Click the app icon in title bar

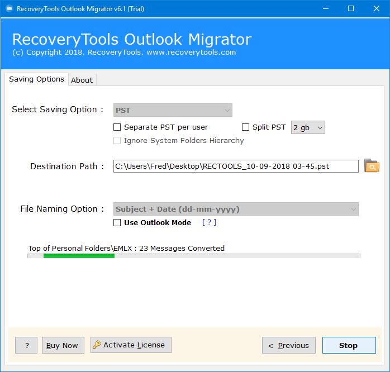point(9,9)
